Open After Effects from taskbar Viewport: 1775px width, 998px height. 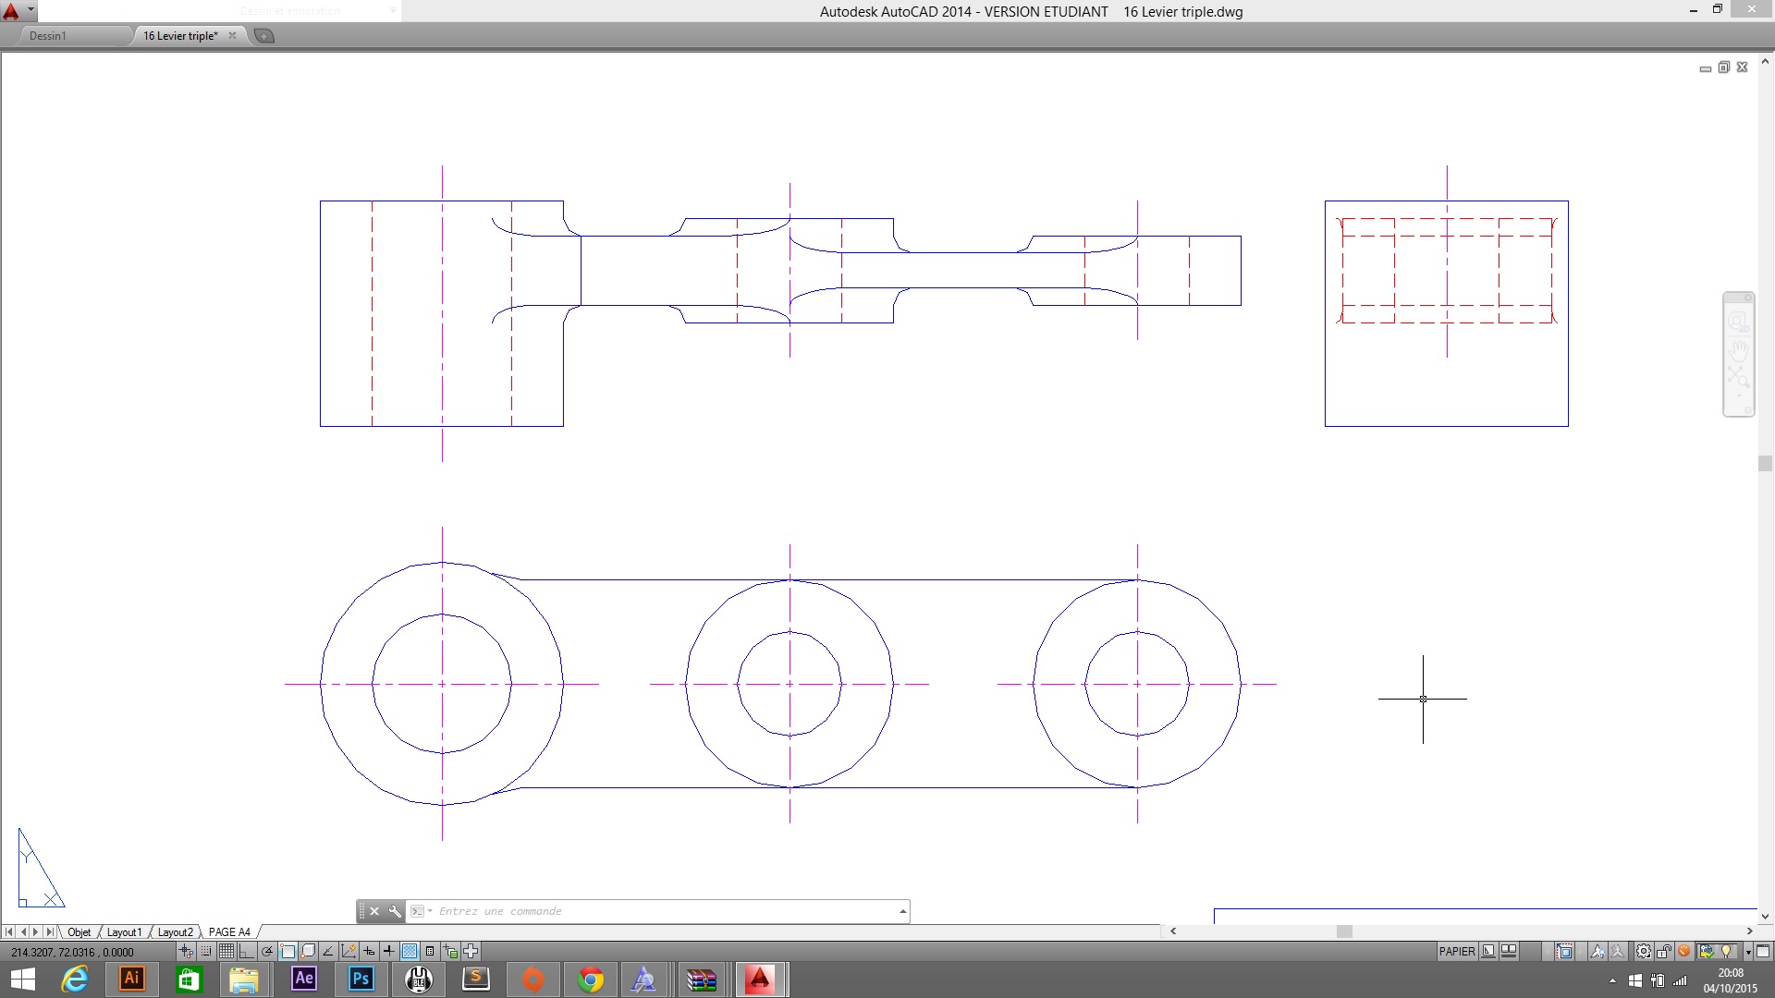(303, 979)
